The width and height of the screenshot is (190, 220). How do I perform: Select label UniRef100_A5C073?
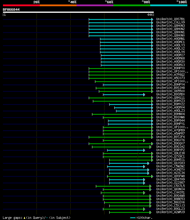coord(170,78)
